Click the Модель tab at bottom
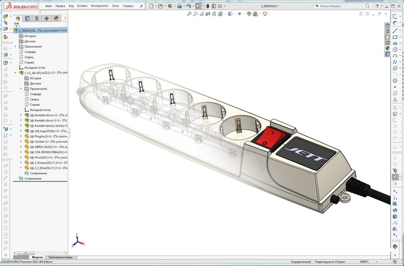The height and width of the screenshot is (266, 404). pyautogui.click(x=37, y=257)
